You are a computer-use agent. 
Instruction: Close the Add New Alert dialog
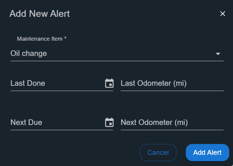(x=223, y=14)
